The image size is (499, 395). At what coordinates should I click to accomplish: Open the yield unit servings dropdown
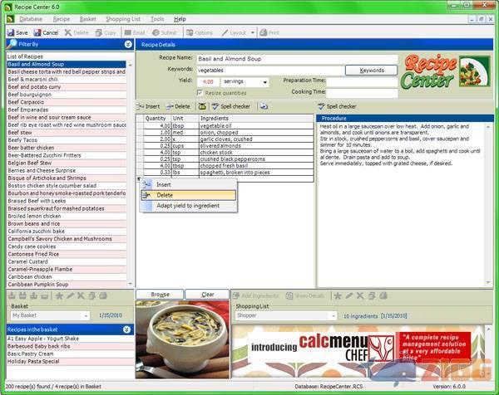(x=264, y=82)
